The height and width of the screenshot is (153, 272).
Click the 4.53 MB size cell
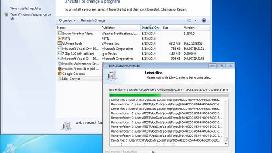(x=175, y=54)
